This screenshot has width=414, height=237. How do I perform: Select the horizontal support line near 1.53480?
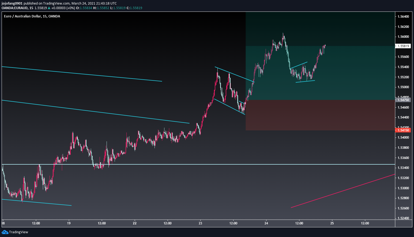(x=198, y=164)
